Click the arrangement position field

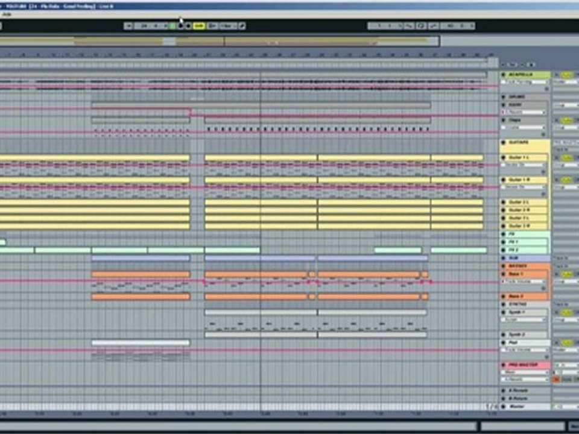[151, 26]
